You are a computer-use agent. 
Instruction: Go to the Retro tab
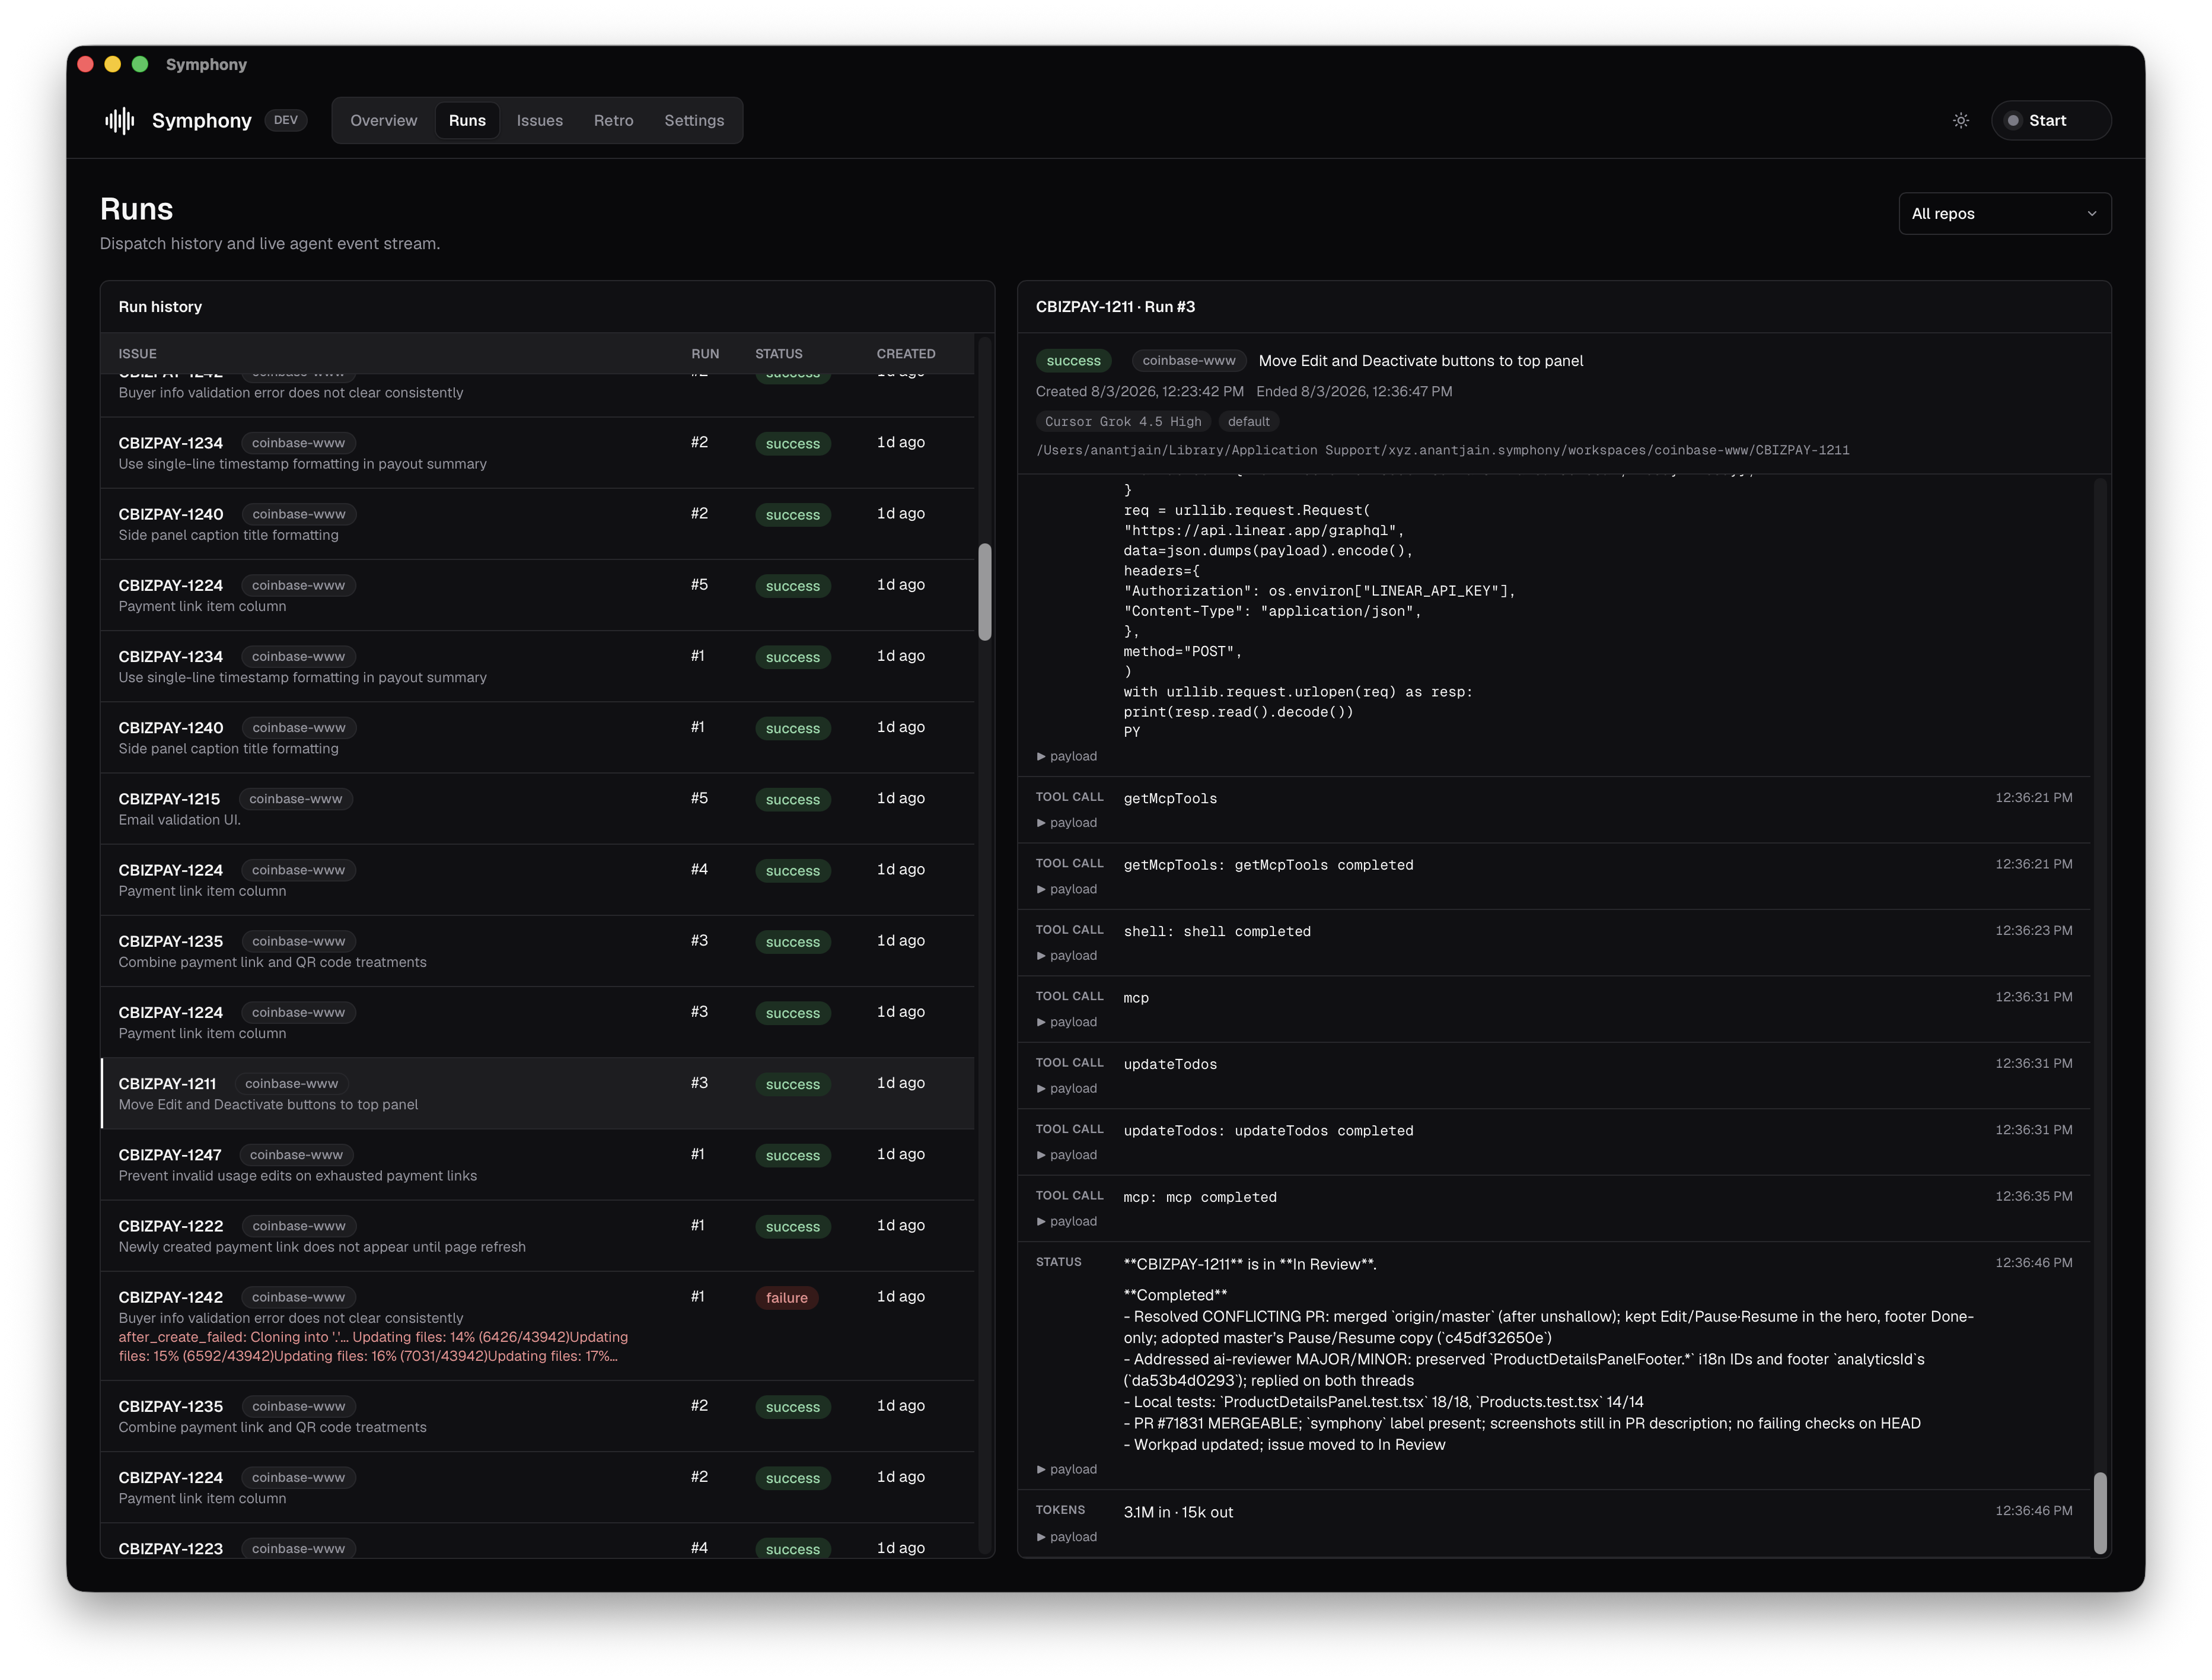click(613, 120)
